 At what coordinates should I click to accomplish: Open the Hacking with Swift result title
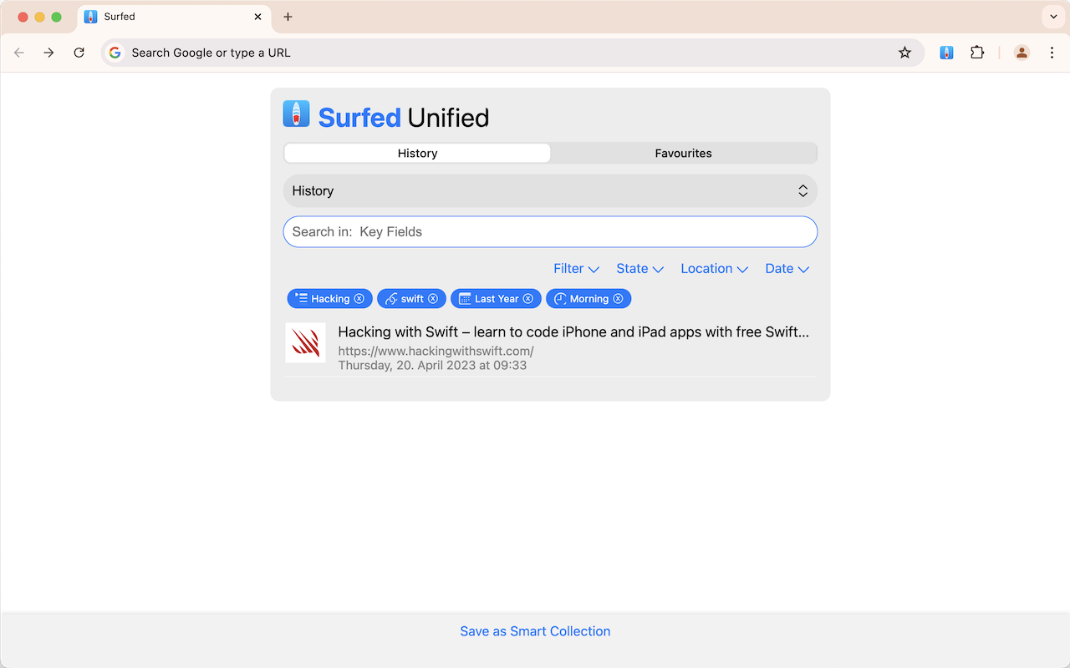coord(573,332)
